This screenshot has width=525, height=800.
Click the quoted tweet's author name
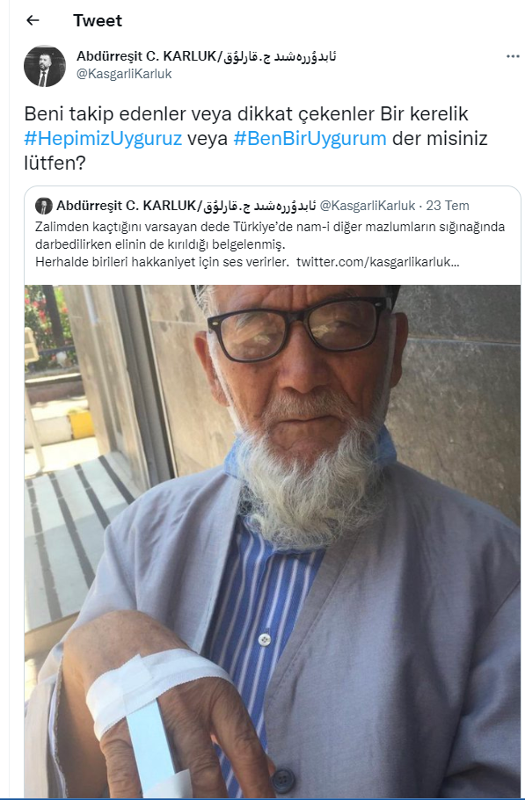point(127,206)
